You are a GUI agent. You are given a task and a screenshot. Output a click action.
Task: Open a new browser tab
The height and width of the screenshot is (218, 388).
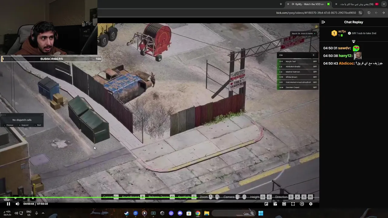pos(281,4)
